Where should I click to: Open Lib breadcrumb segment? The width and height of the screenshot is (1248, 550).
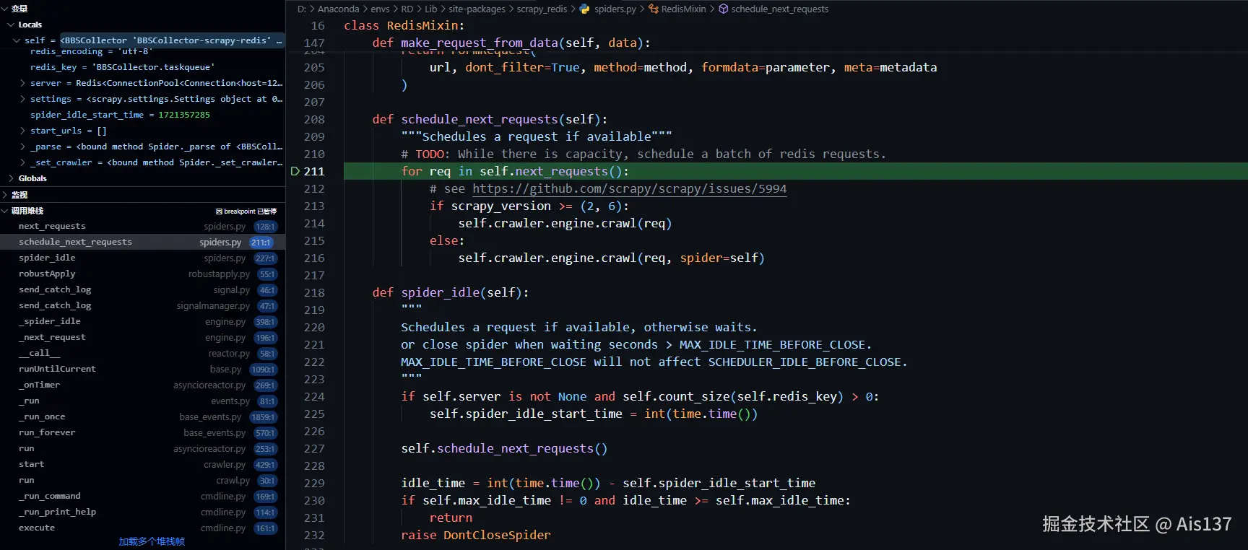pyautogui.click(x=431, y=9)
